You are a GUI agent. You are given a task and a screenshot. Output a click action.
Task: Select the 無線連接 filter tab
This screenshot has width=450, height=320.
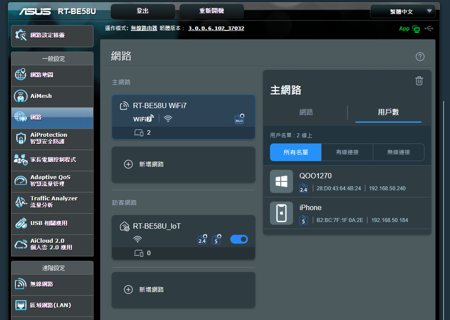tap(399, 152)
